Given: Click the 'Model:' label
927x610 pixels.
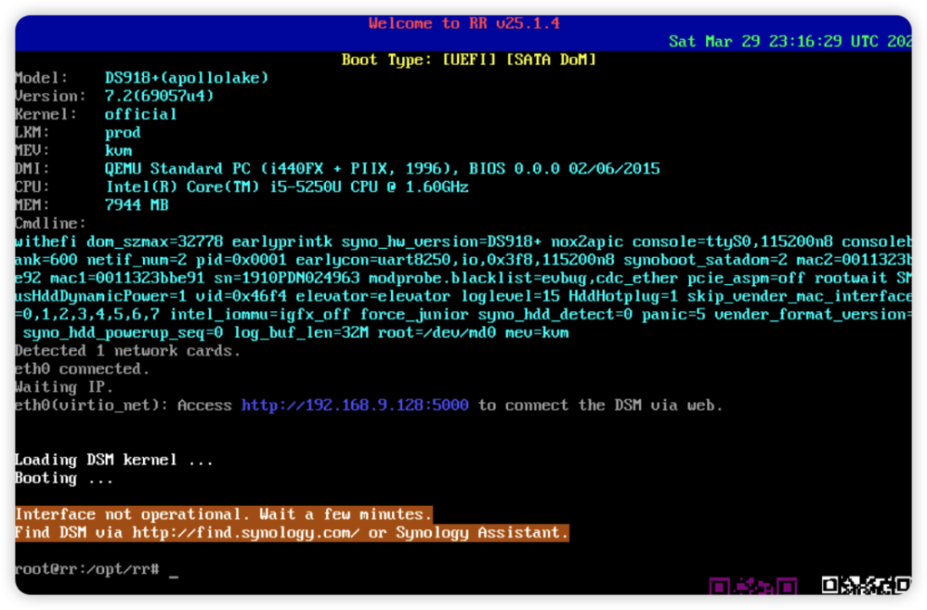Looking at the screenshot, I should [x=42, y=78].
